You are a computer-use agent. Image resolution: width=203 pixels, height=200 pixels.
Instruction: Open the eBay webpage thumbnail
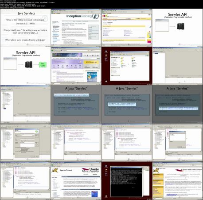click(127, 28)
